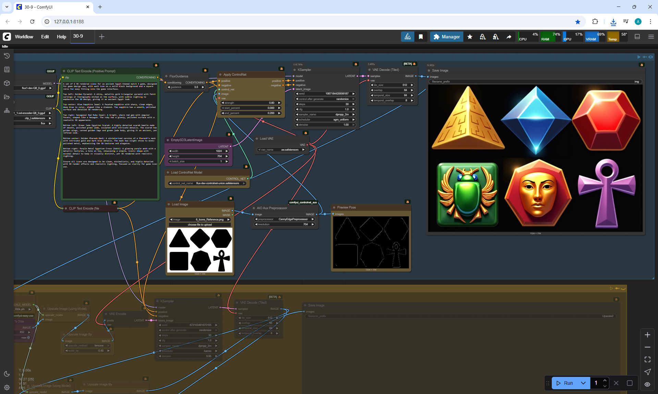Click the Manager button
Screen dimensions: 658x394
pyautogui.click(x=447, y=37)
